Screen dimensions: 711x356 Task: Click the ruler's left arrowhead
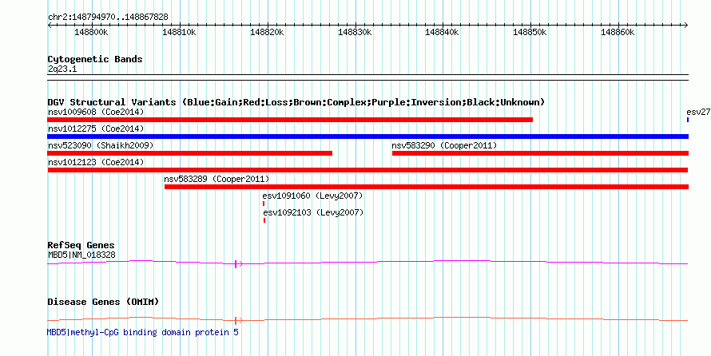point(50,25)
